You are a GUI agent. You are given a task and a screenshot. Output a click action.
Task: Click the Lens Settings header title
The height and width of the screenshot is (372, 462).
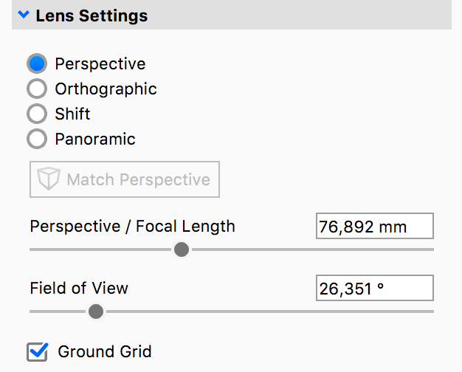pos(92,15)
